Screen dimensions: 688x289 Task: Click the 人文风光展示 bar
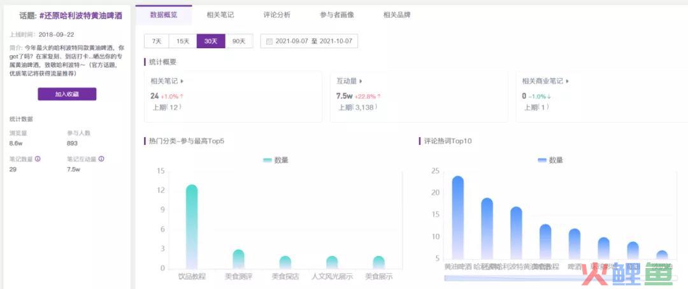(x=332, y=262)
